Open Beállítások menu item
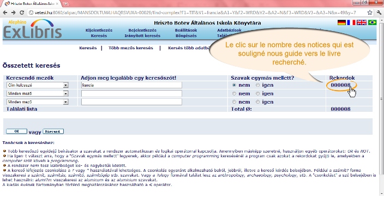 [x=186, y=30]
